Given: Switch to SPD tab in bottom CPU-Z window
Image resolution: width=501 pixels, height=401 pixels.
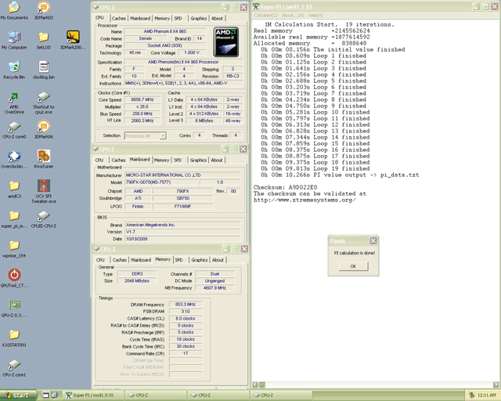Looking at the screenshot, I should pos(178,259).
